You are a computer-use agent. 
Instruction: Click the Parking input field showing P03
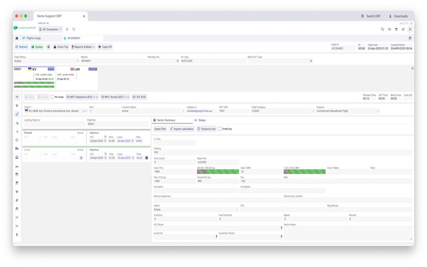(x=283, y=152)
